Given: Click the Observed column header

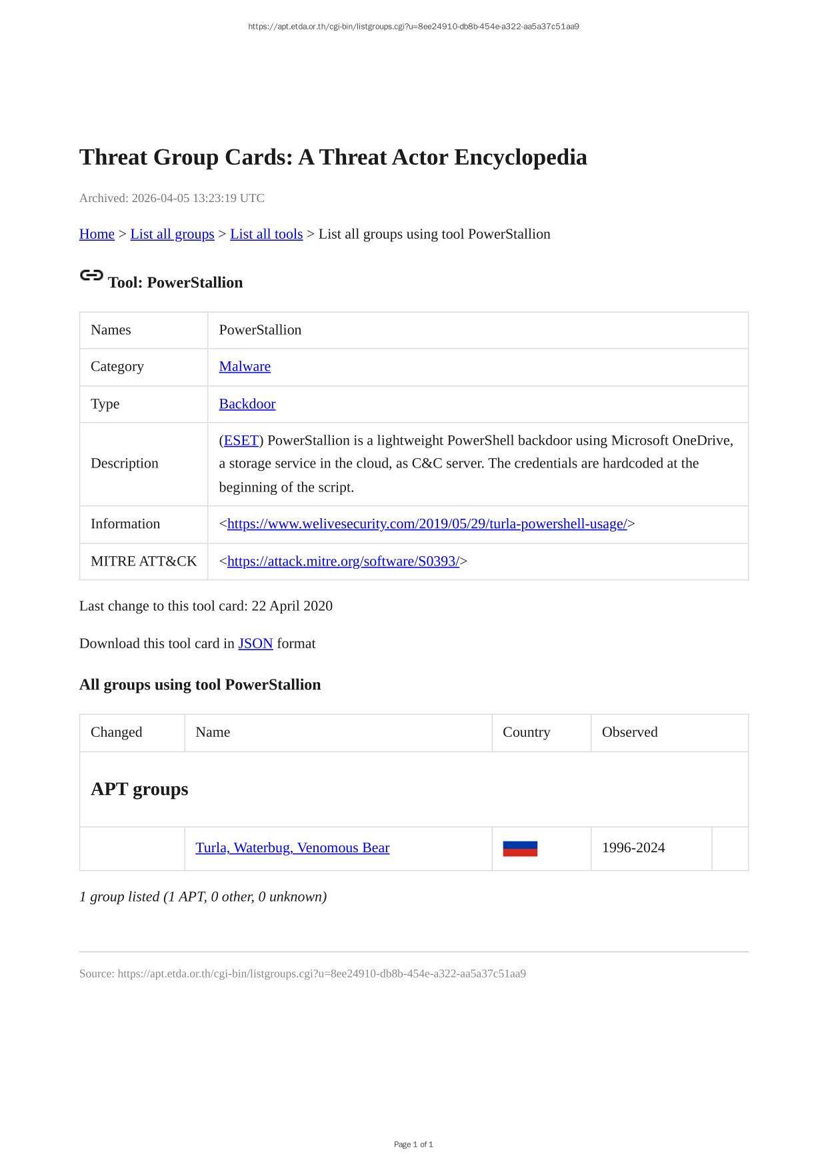Looking at the screenshot, I should pyautogui.click(x=629, y=732).
